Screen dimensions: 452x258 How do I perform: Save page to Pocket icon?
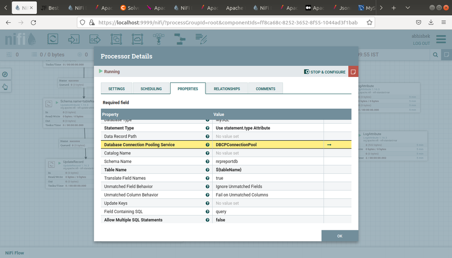(419, 23)
